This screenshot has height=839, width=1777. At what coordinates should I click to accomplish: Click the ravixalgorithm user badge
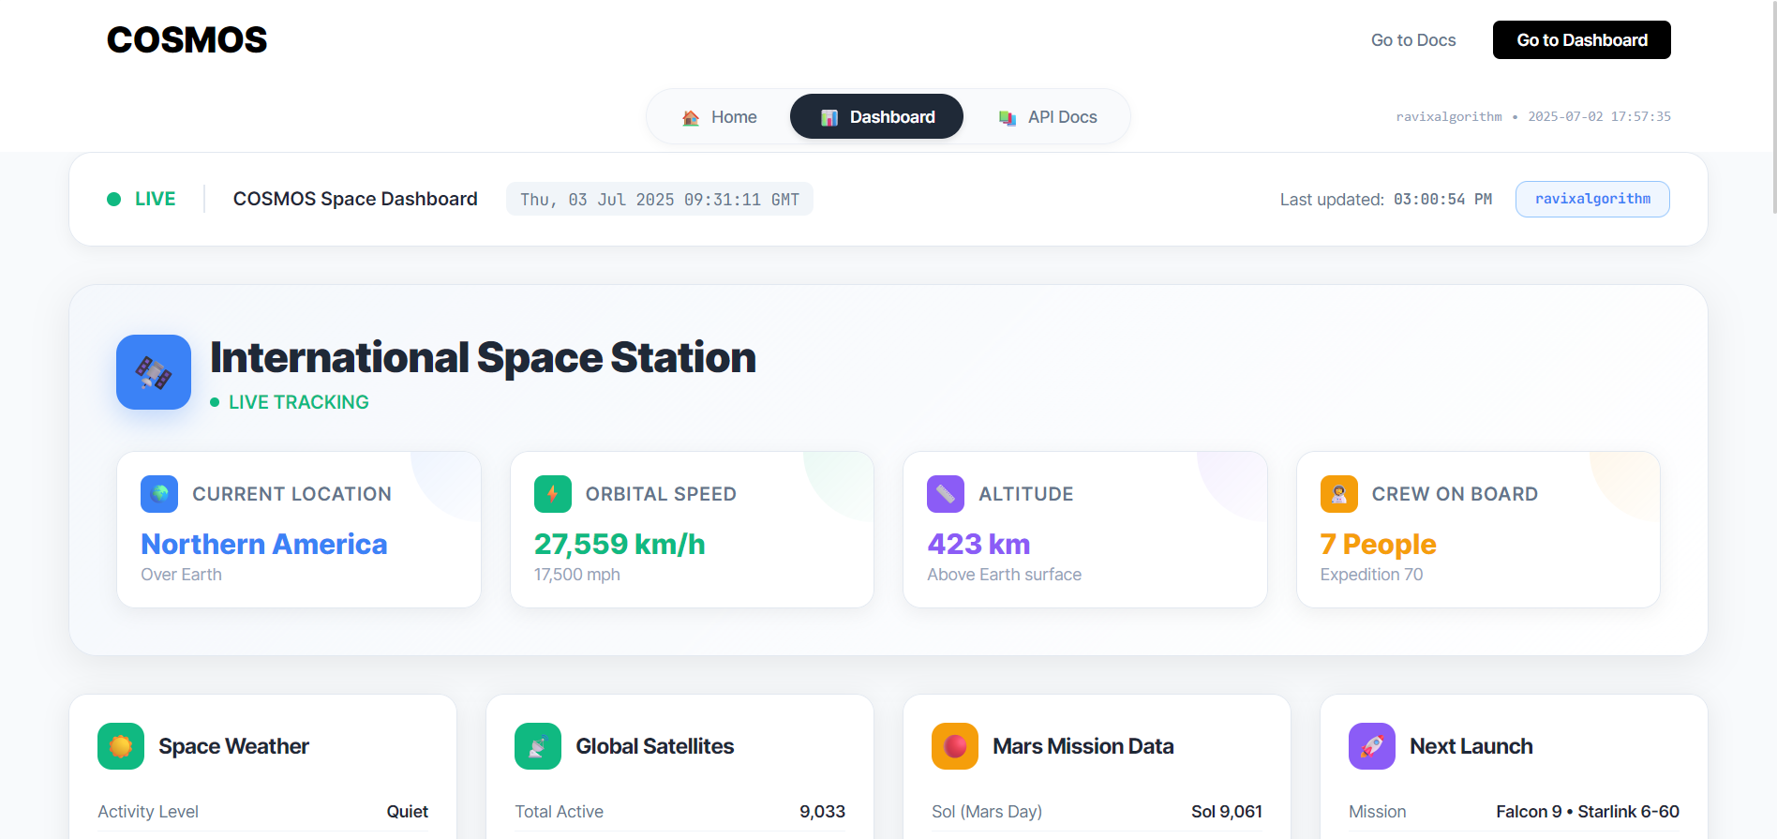[1592, 199]
